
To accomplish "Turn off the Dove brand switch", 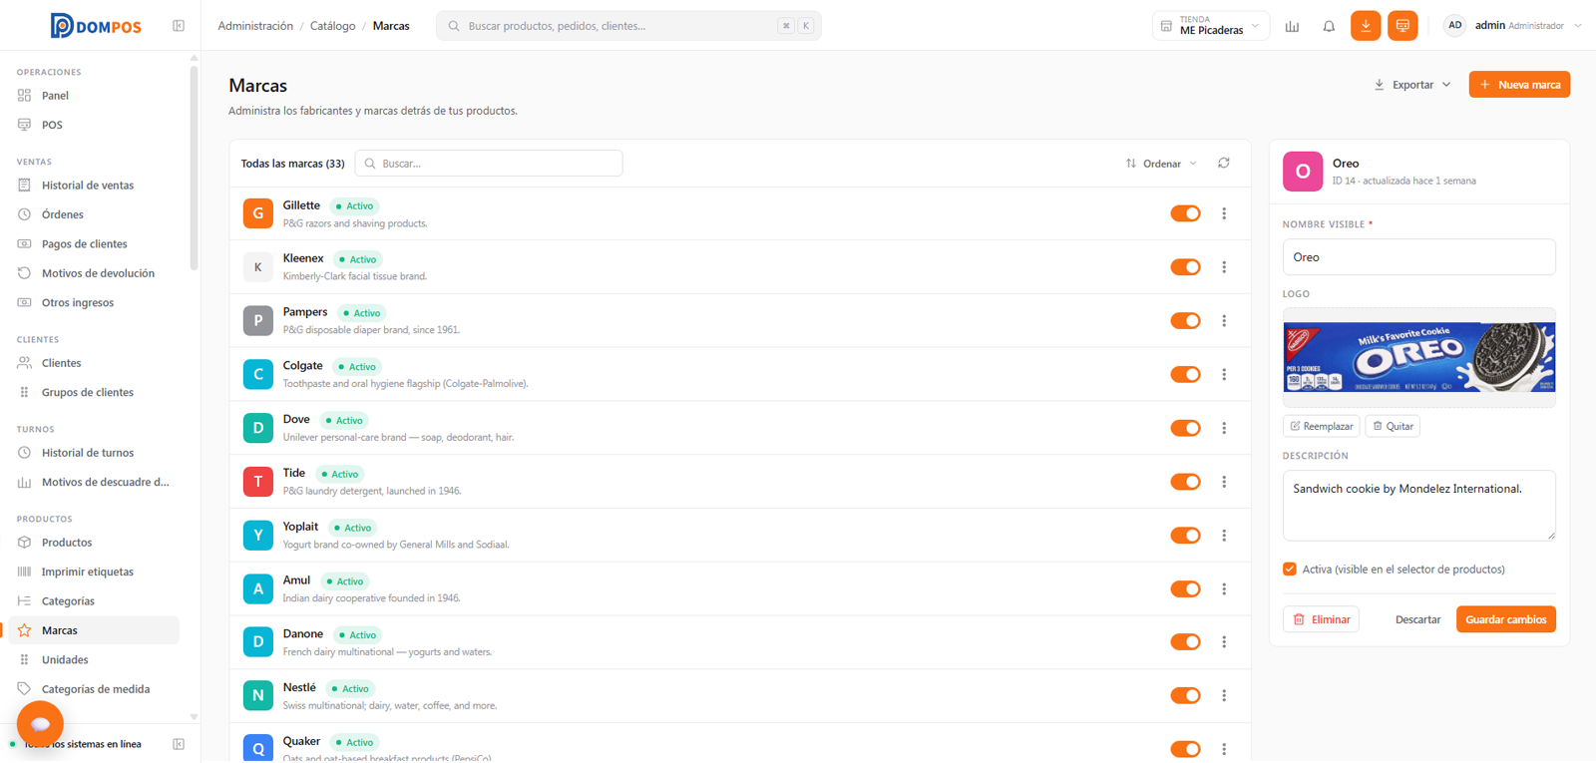I will pyautogui.click(x=1185, y=428).
